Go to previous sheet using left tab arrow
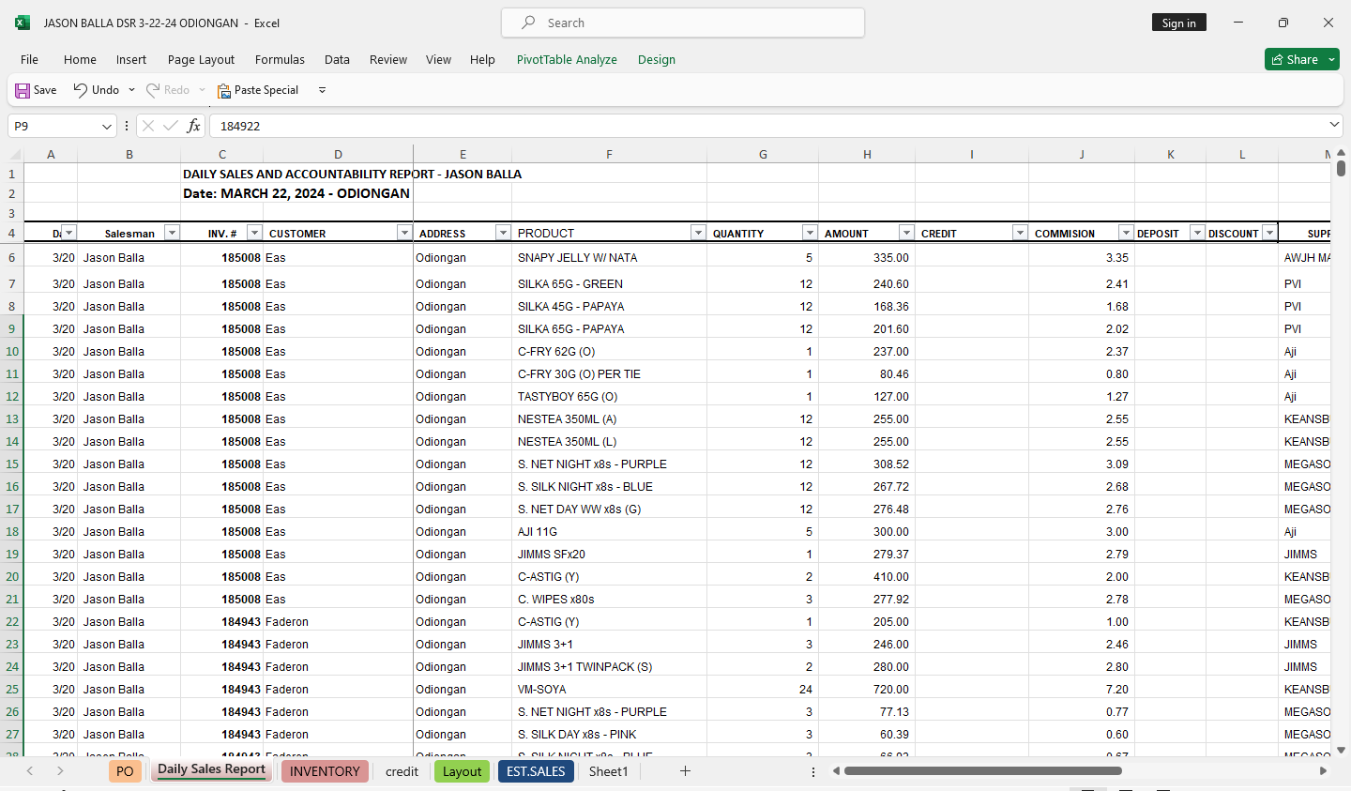Screen dimensions: 1351x791 [x=30, y=771]
